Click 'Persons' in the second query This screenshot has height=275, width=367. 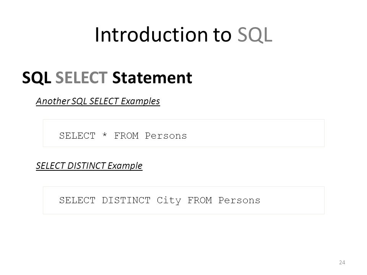coord(239,200)
